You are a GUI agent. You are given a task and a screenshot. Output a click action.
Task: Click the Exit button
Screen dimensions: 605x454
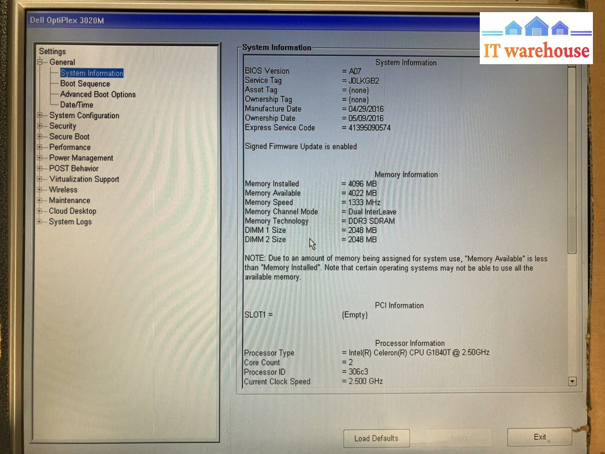point(540,437)
